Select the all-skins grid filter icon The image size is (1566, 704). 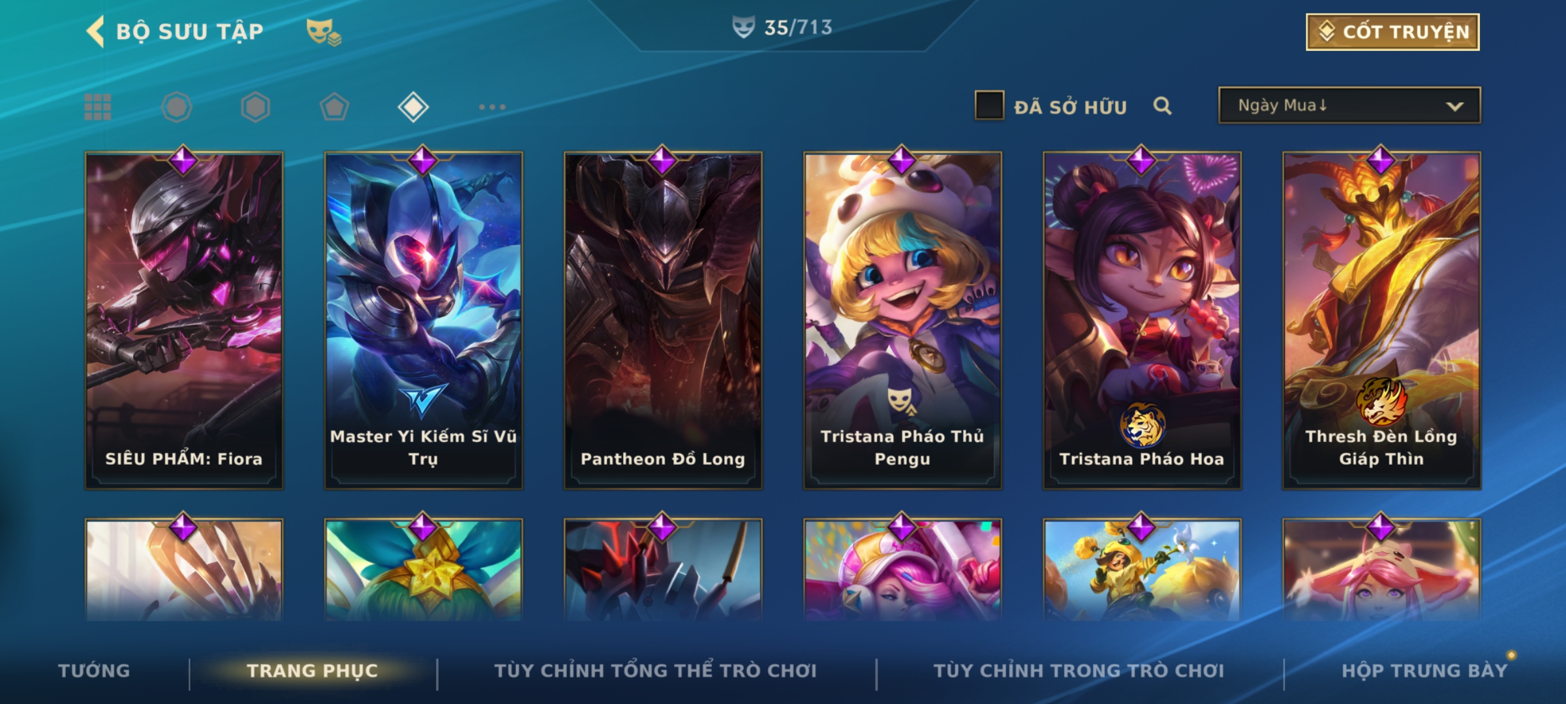pos(98,107)
